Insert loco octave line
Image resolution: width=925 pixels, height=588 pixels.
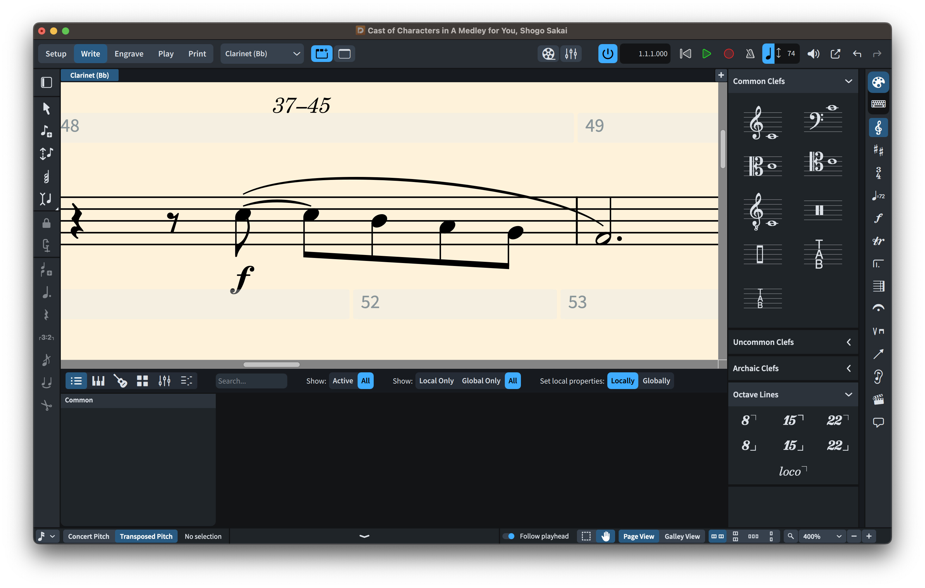(792, 471)
